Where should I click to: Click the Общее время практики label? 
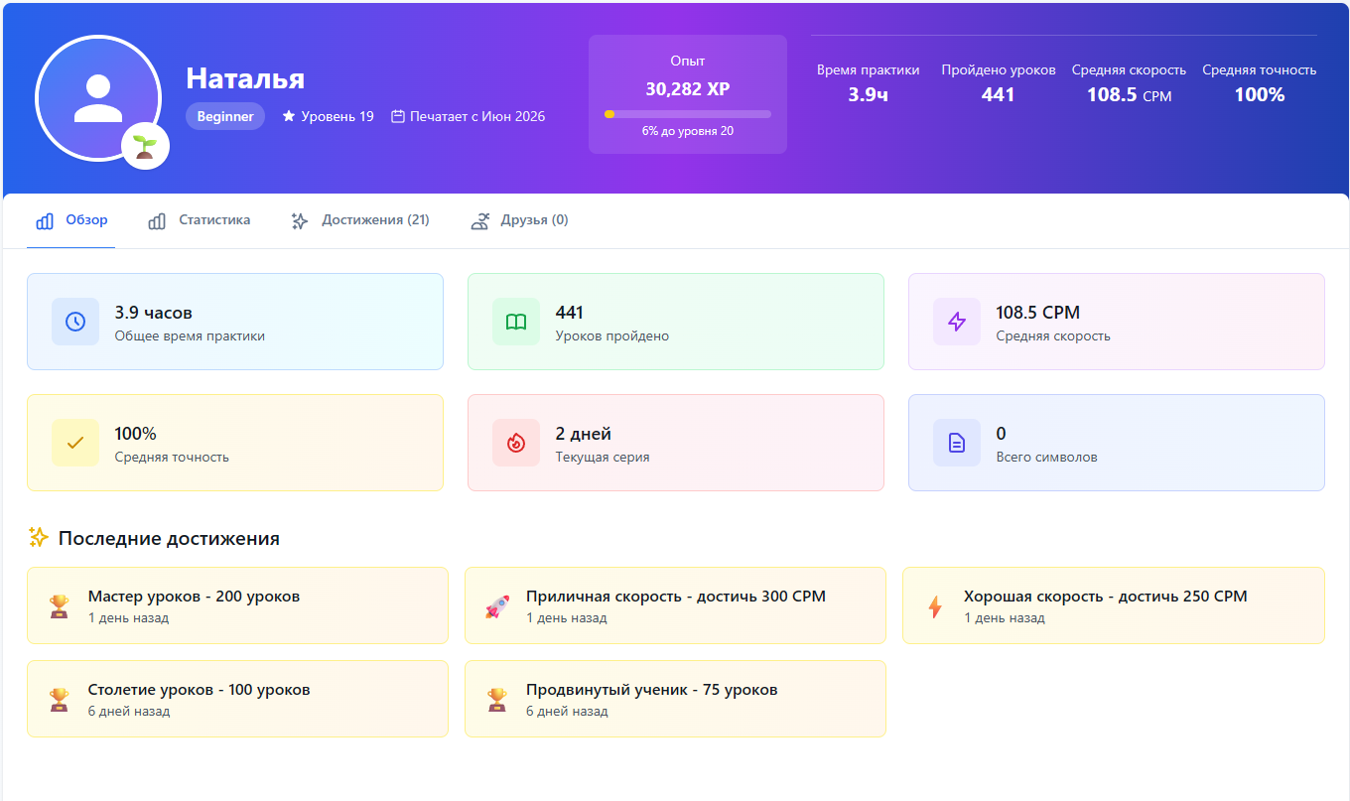pyautogui.click(x=190, y=336)
